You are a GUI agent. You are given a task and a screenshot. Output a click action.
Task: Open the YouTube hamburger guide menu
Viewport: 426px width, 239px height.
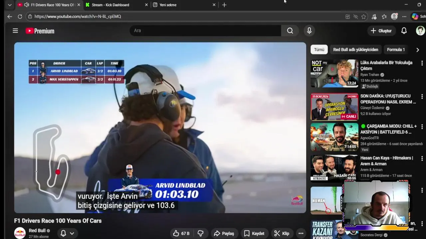click(15, 31)
